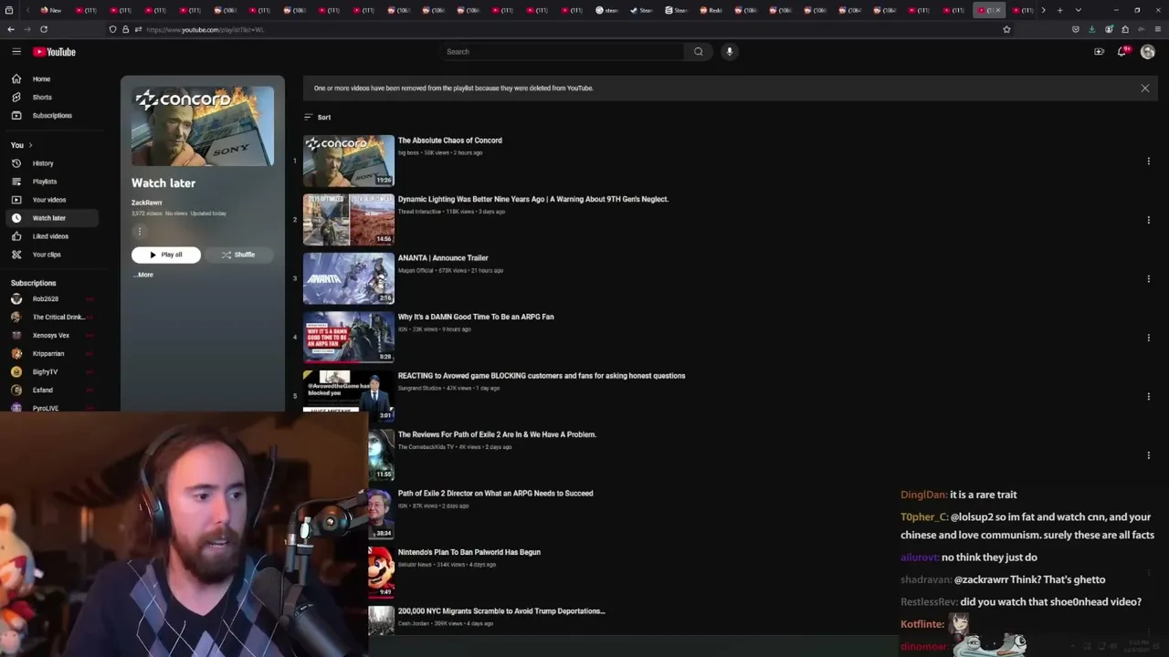The width and height of the screenshot is (1169, 657).
Task: Open the notifications bell
Action: [x=1122, y=52]
